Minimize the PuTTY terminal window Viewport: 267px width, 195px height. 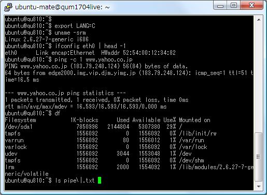(220, 6)
